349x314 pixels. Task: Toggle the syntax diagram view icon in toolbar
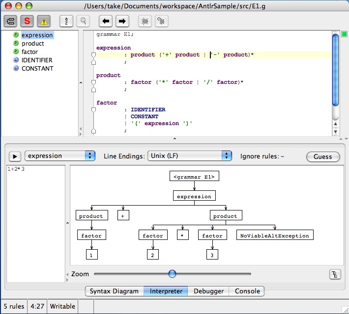pos(11,21)
